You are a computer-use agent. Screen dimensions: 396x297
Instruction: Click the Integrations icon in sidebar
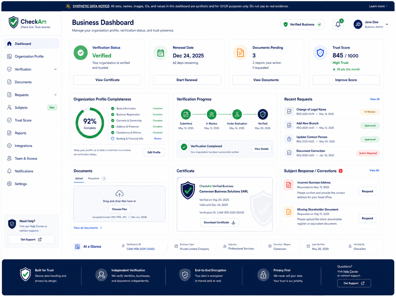coord(9,146)
